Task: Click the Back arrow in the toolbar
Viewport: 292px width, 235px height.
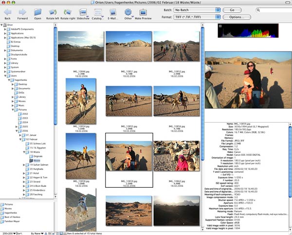Action: tap(8, 12)
